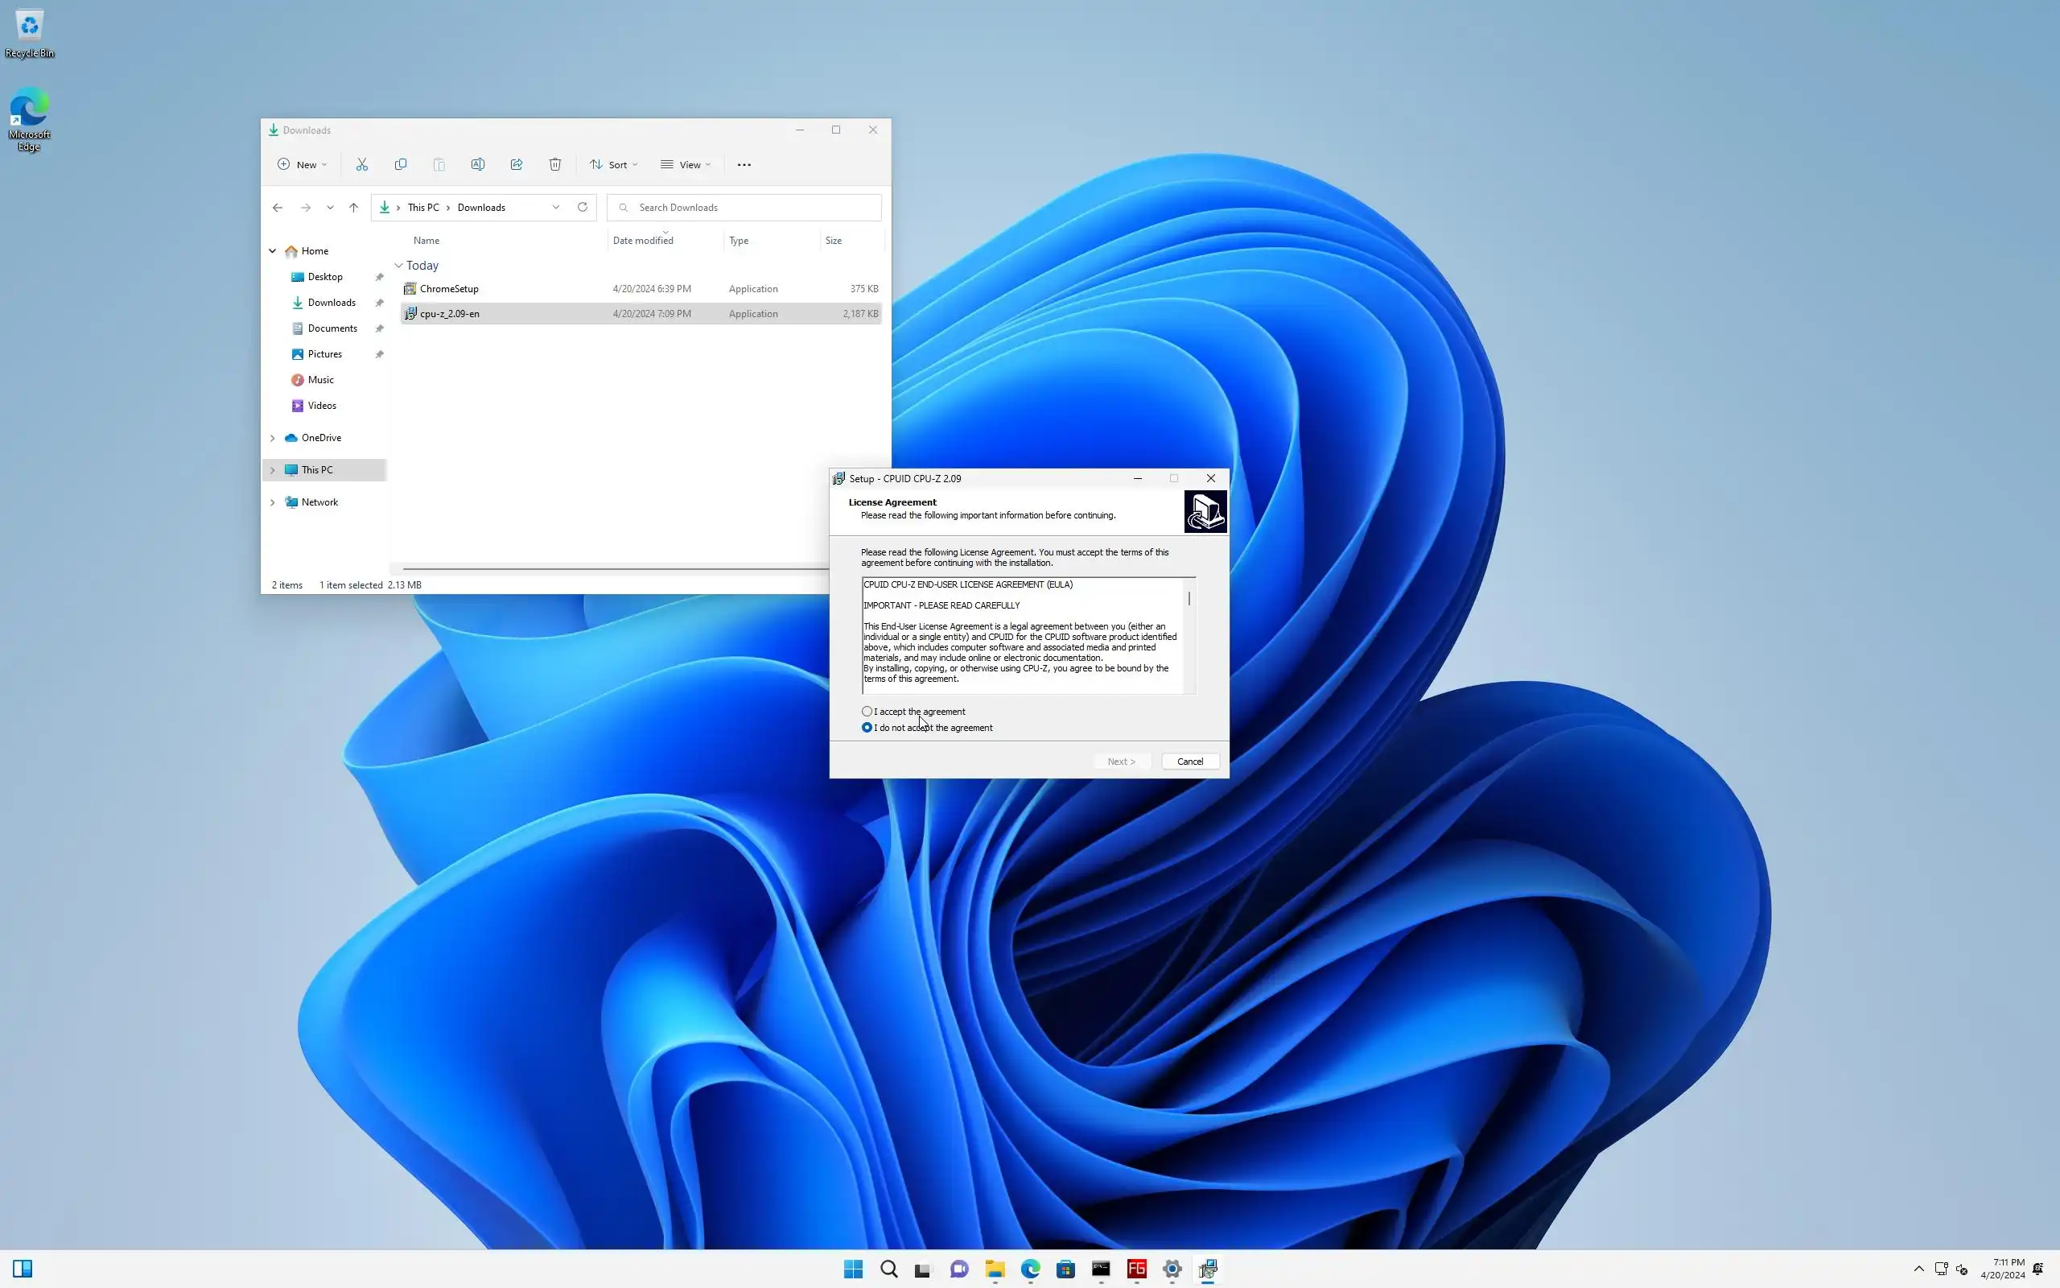This screenshot has width=2060, height=1288.
Task: Select Documents in the navigation pane
Action: pyautogui.click(x=332, y=328)
